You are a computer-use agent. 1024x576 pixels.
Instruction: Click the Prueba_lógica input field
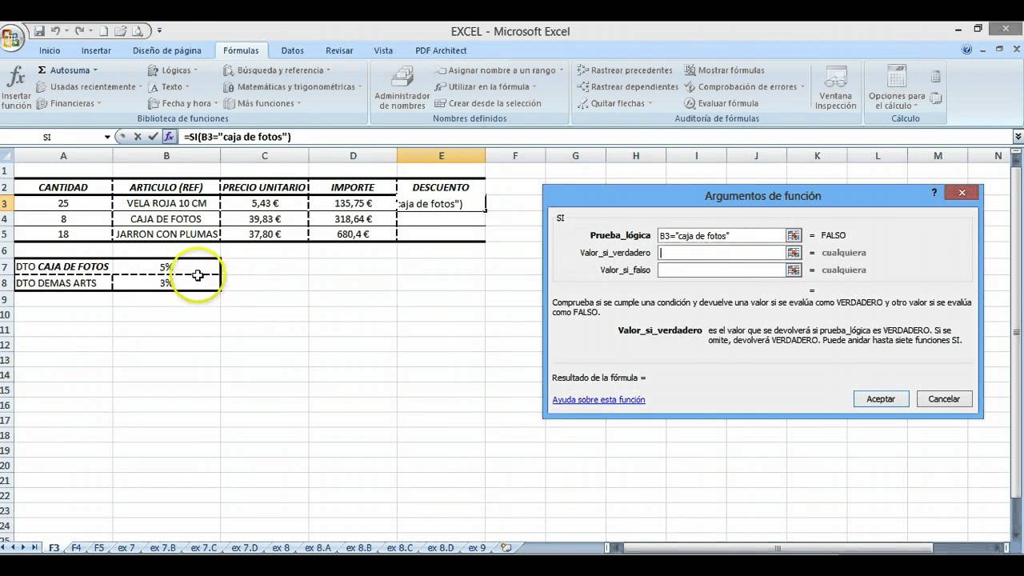[x=721, y=235]
